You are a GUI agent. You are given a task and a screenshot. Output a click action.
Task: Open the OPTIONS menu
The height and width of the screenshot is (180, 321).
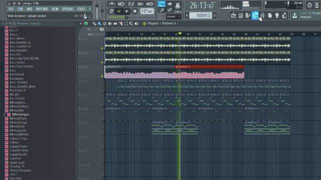pos(68,9)
